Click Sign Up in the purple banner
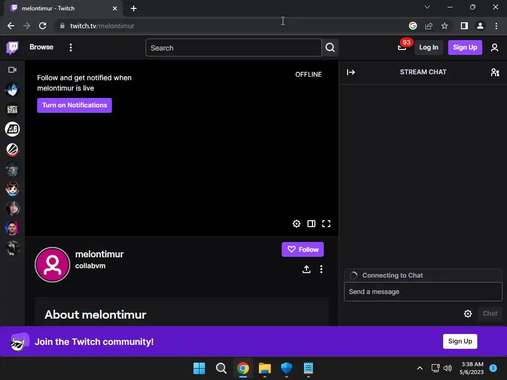The height and width of the screenshot is (380, 507). click(460, 341)
